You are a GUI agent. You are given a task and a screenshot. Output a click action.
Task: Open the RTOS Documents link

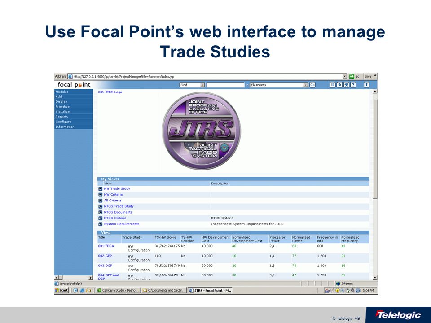118,212
